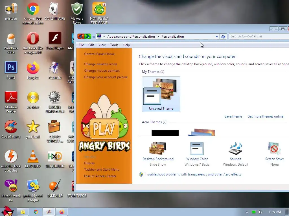Click the green tray status icon
This screenshot has width=289, height=216.
(x=254, y=212)
